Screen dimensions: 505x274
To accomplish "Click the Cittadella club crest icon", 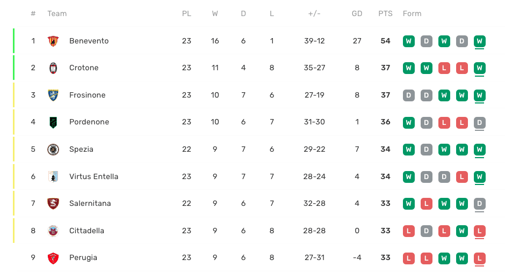I will point(53,231).
